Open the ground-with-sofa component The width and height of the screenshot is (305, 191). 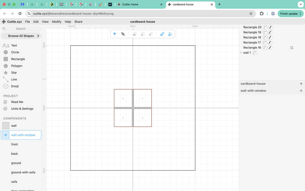[x=23, y=172]
